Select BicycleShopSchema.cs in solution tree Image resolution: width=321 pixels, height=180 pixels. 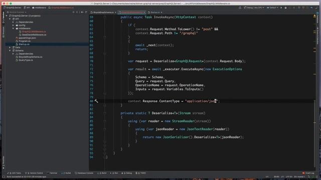point(31,57)
